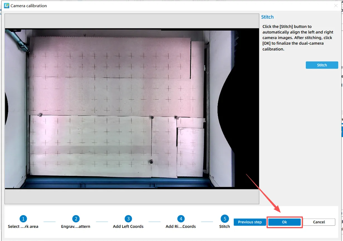The width and height of the screenshot is (343, 241).
Task: Close the Camera calibration dialog
Action: click(335, 6)
